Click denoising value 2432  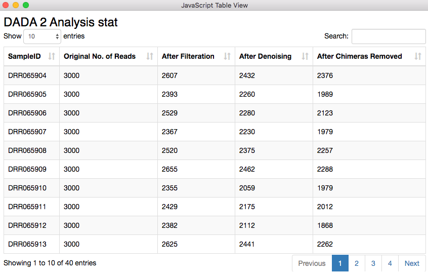(247, 75)
